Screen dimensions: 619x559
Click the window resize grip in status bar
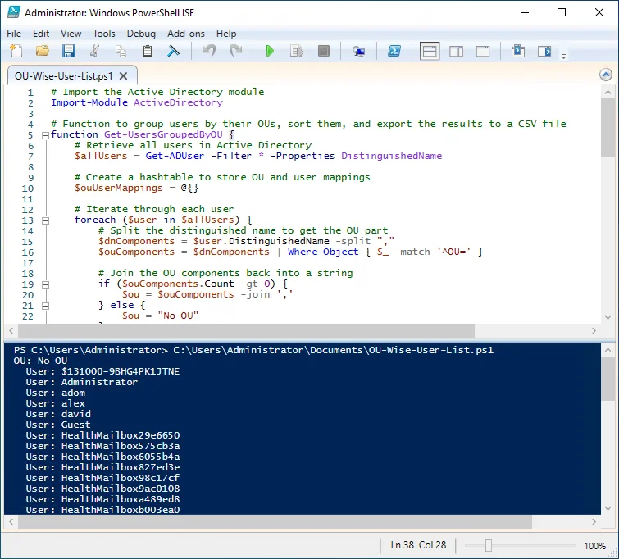[613, 553]
